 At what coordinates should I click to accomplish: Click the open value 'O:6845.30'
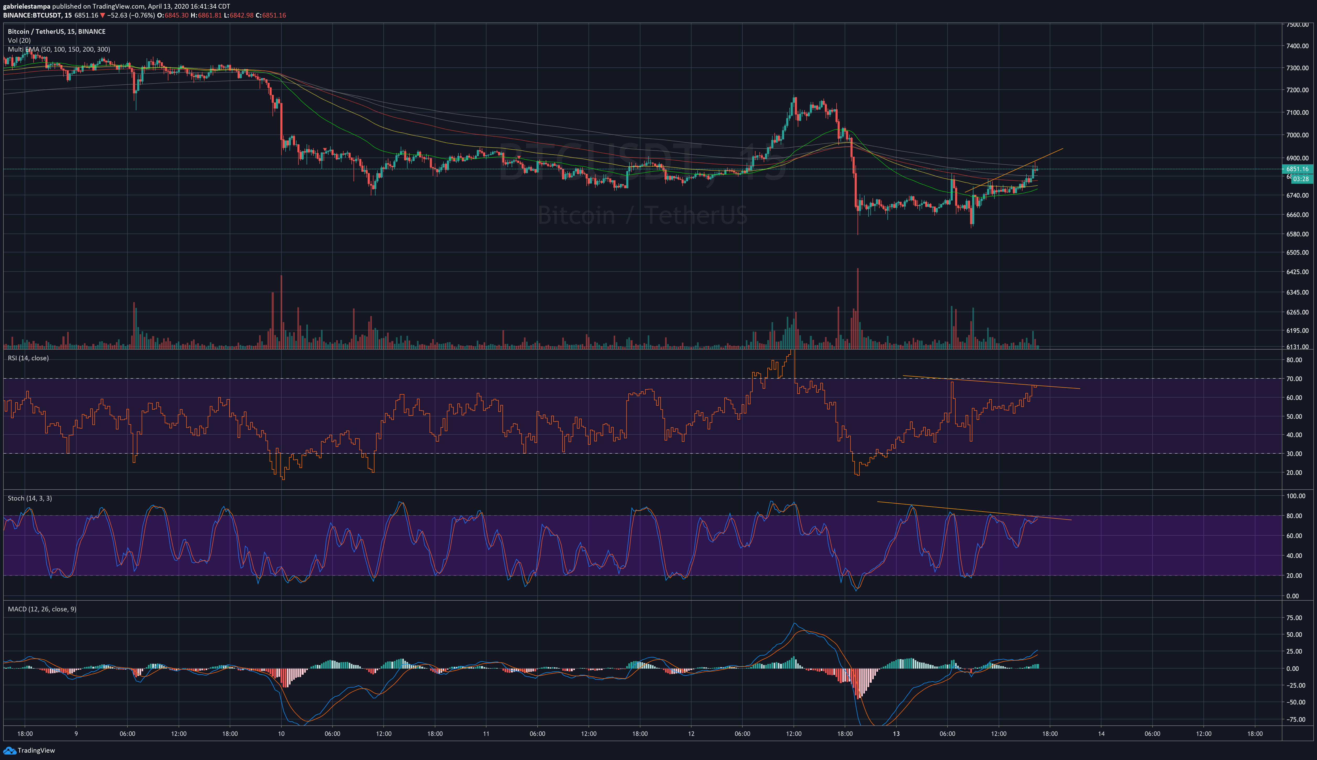coord(173,15)
